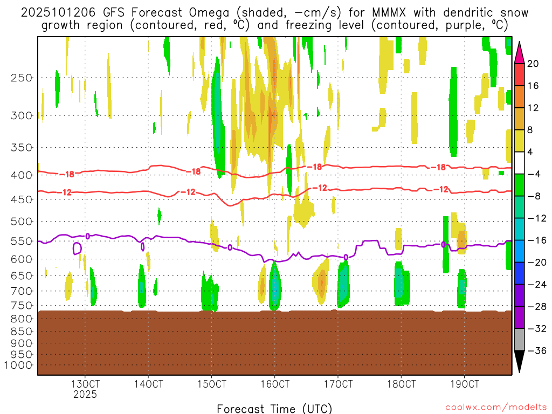Click the colorbar value label 16
This screenshot has height=414, width=552.
click(533, 86)
